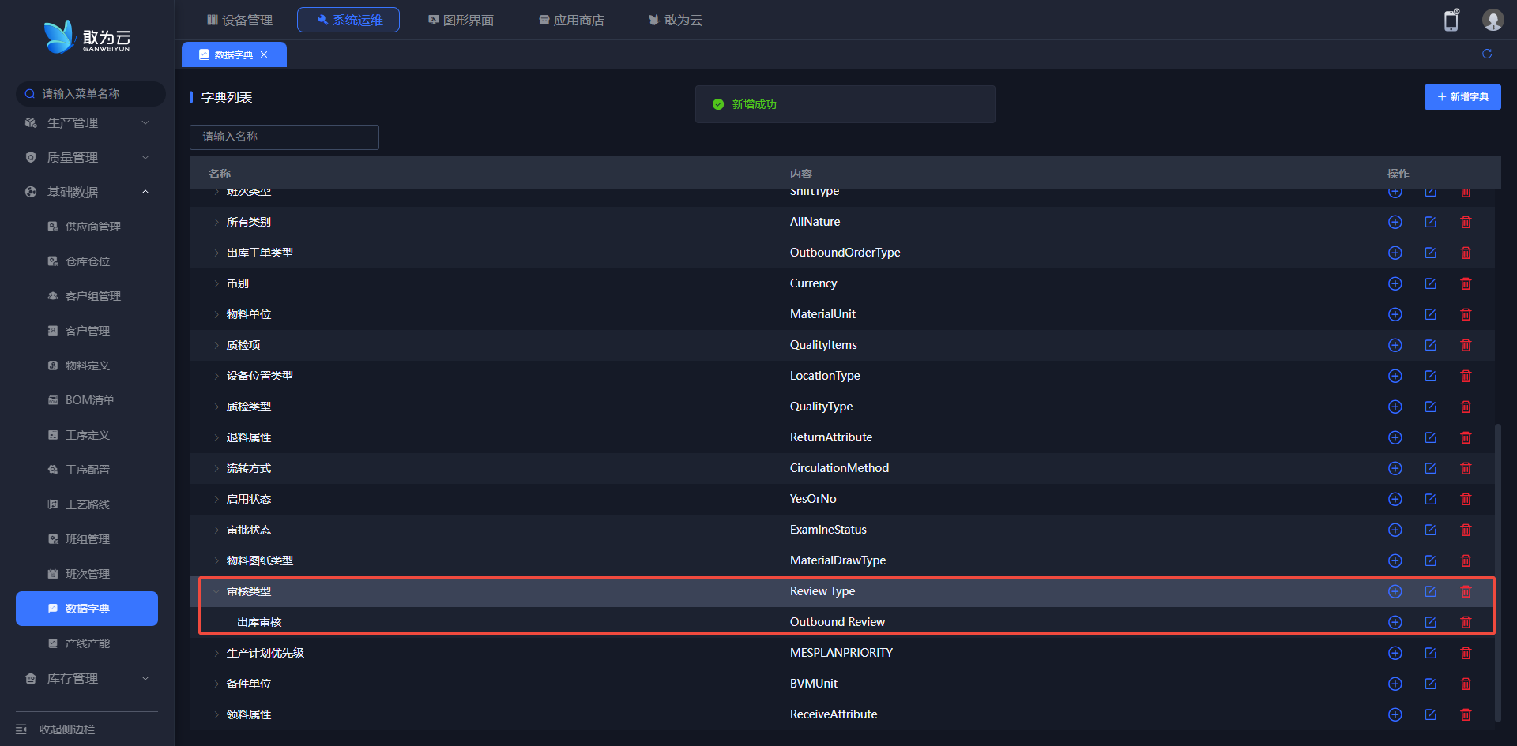This screenshot has height=746, width=1517.
Task: Click the 请输入名称 search field
Action: coord(284,137)
